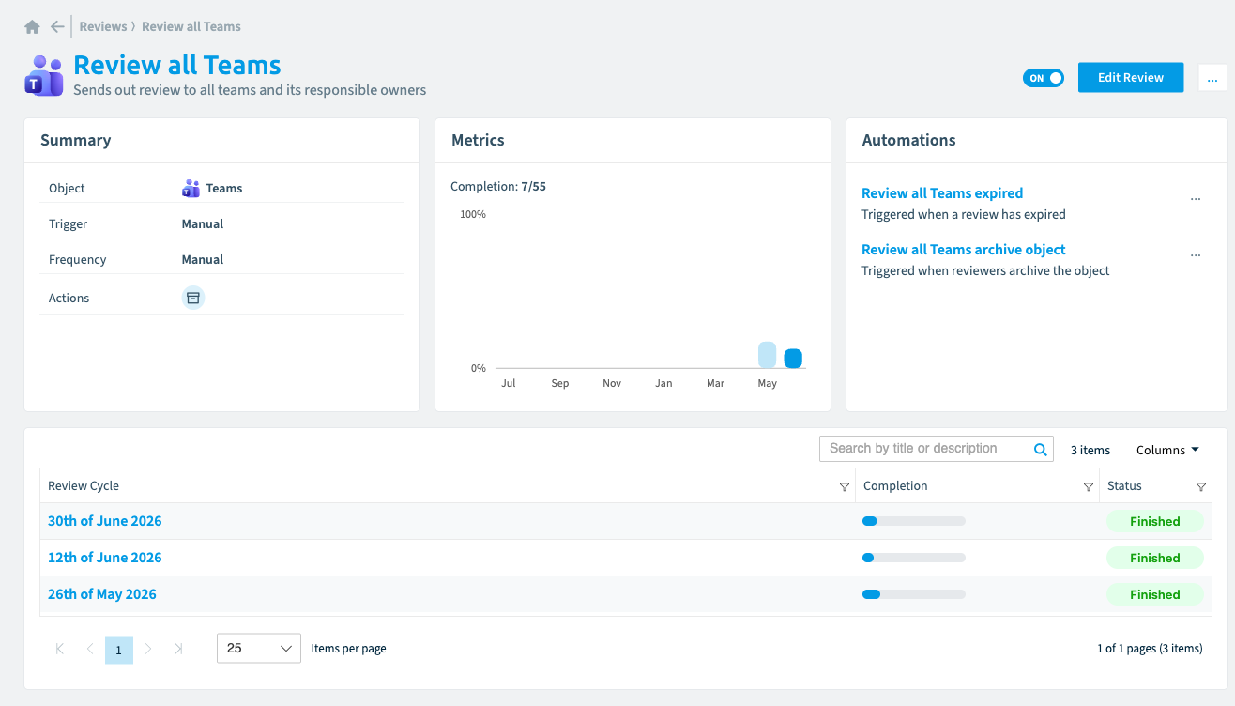Click completion bar for 12th of June 2026
1235x706 pixels.
click(x=914, y=558)
